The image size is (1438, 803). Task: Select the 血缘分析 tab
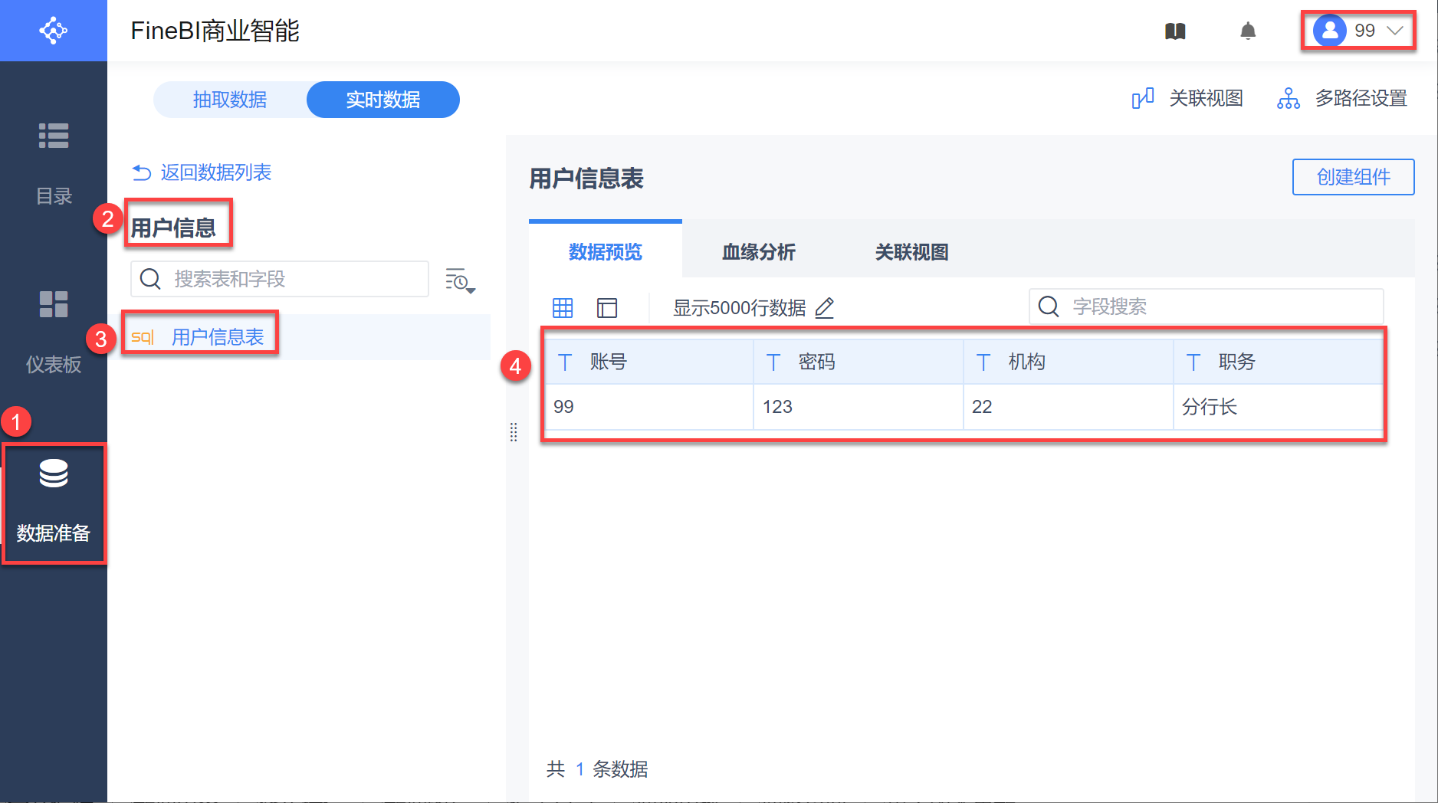tap(758, 252)
